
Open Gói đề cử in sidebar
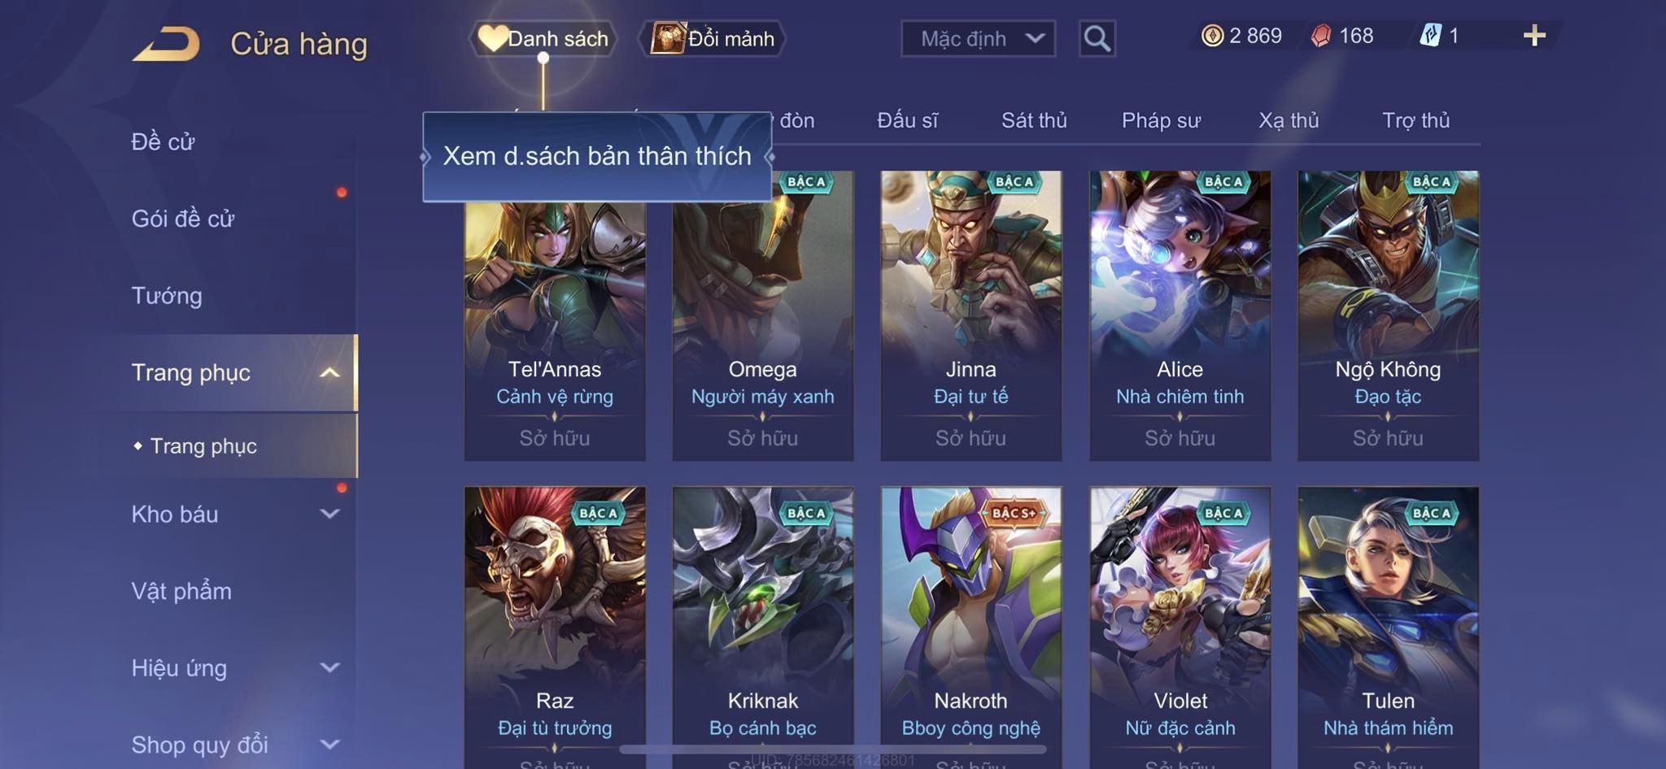point(183,218)
